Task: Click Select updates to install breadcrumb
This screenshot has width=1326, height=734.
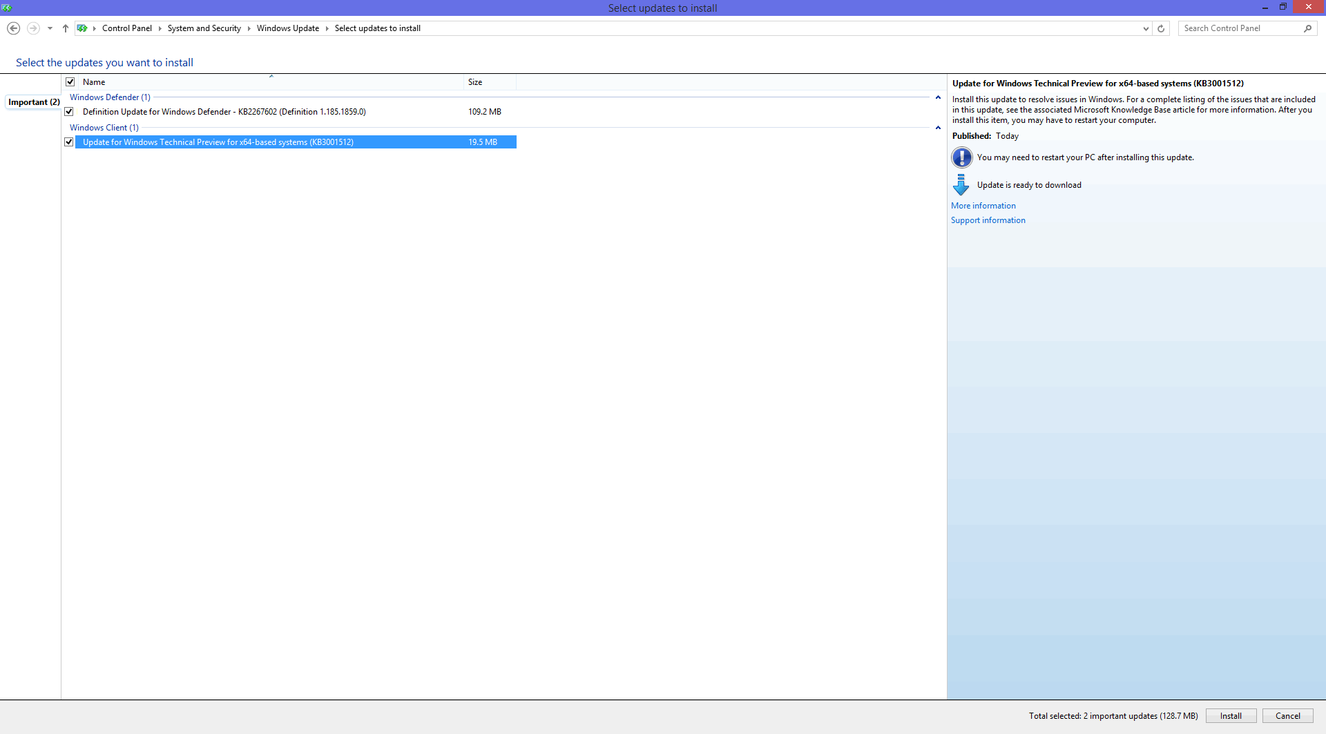Action: [378, 28]
